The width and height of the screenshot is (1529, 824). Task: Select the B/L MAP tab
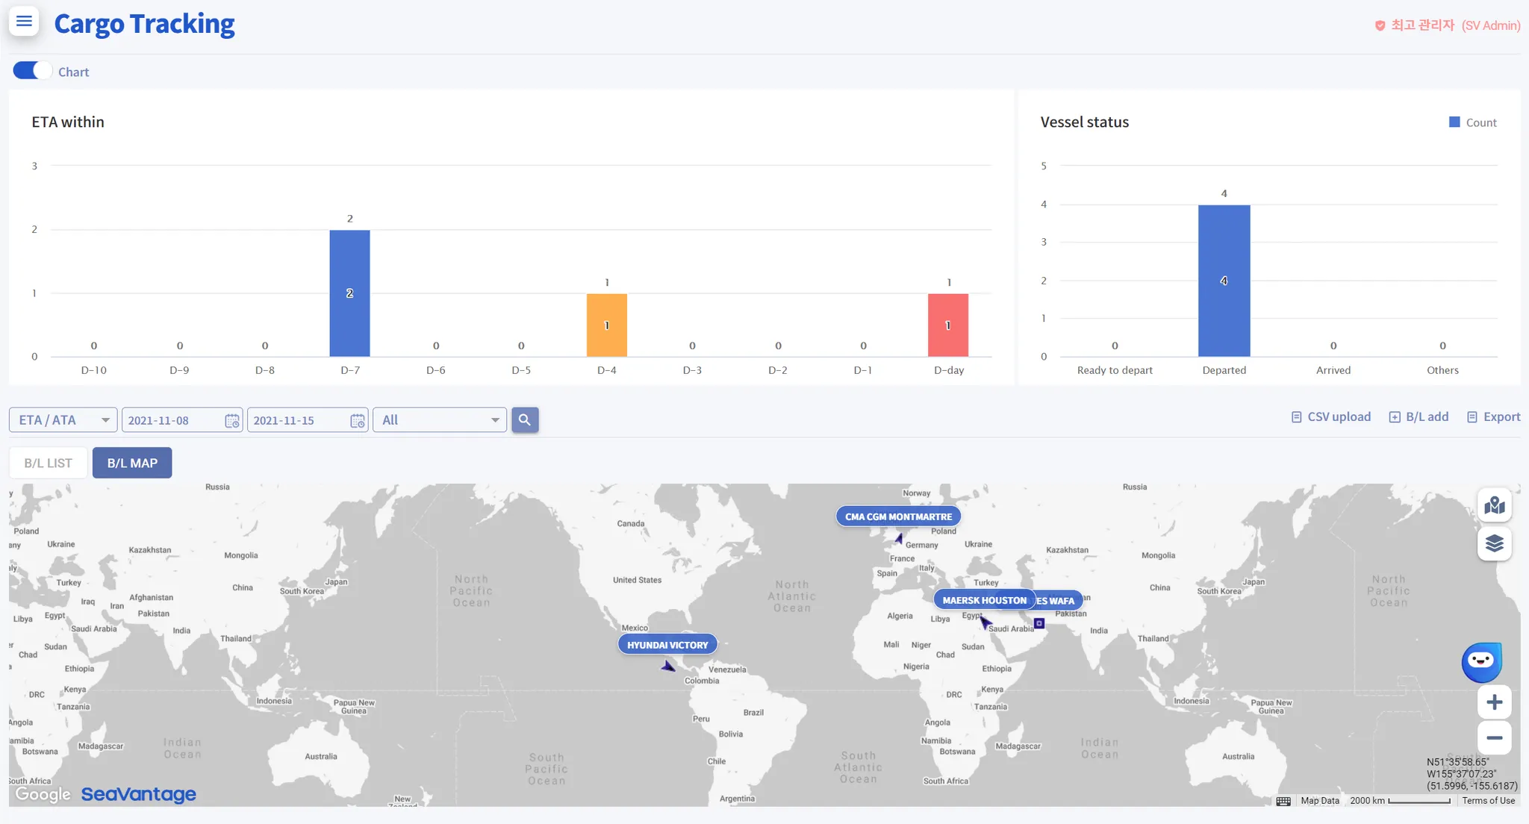point(132,463)
